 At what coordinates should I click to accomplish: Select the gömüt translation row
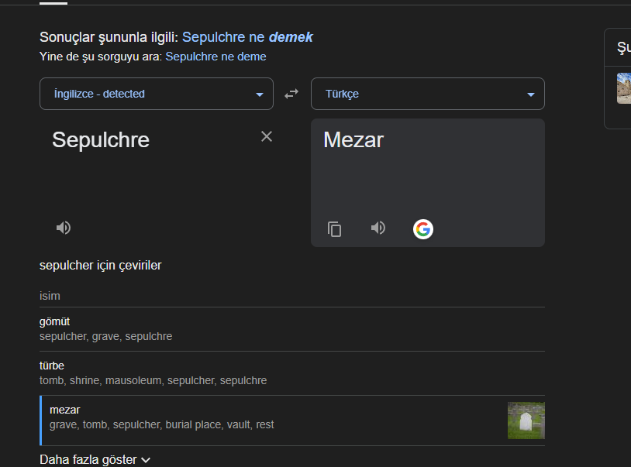tap(292, 329)
